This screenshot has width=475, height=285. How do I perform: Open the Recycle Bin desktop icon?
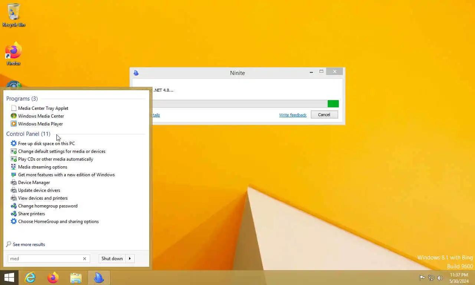pyautogui.click(x=14, y=15)
